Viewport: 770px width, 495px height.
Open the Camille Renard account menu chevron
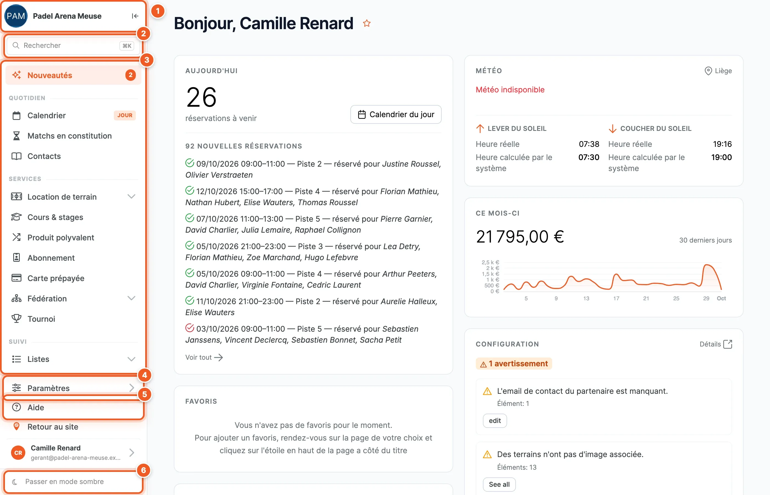131,453
